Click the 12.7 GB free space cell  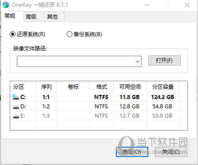pos(129,116)
